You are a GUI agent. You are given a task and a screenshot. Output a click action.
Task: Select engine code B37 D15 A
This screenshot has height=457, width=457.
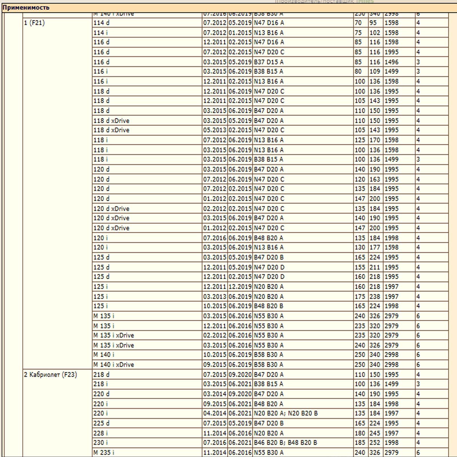click(x=268, y=62)
